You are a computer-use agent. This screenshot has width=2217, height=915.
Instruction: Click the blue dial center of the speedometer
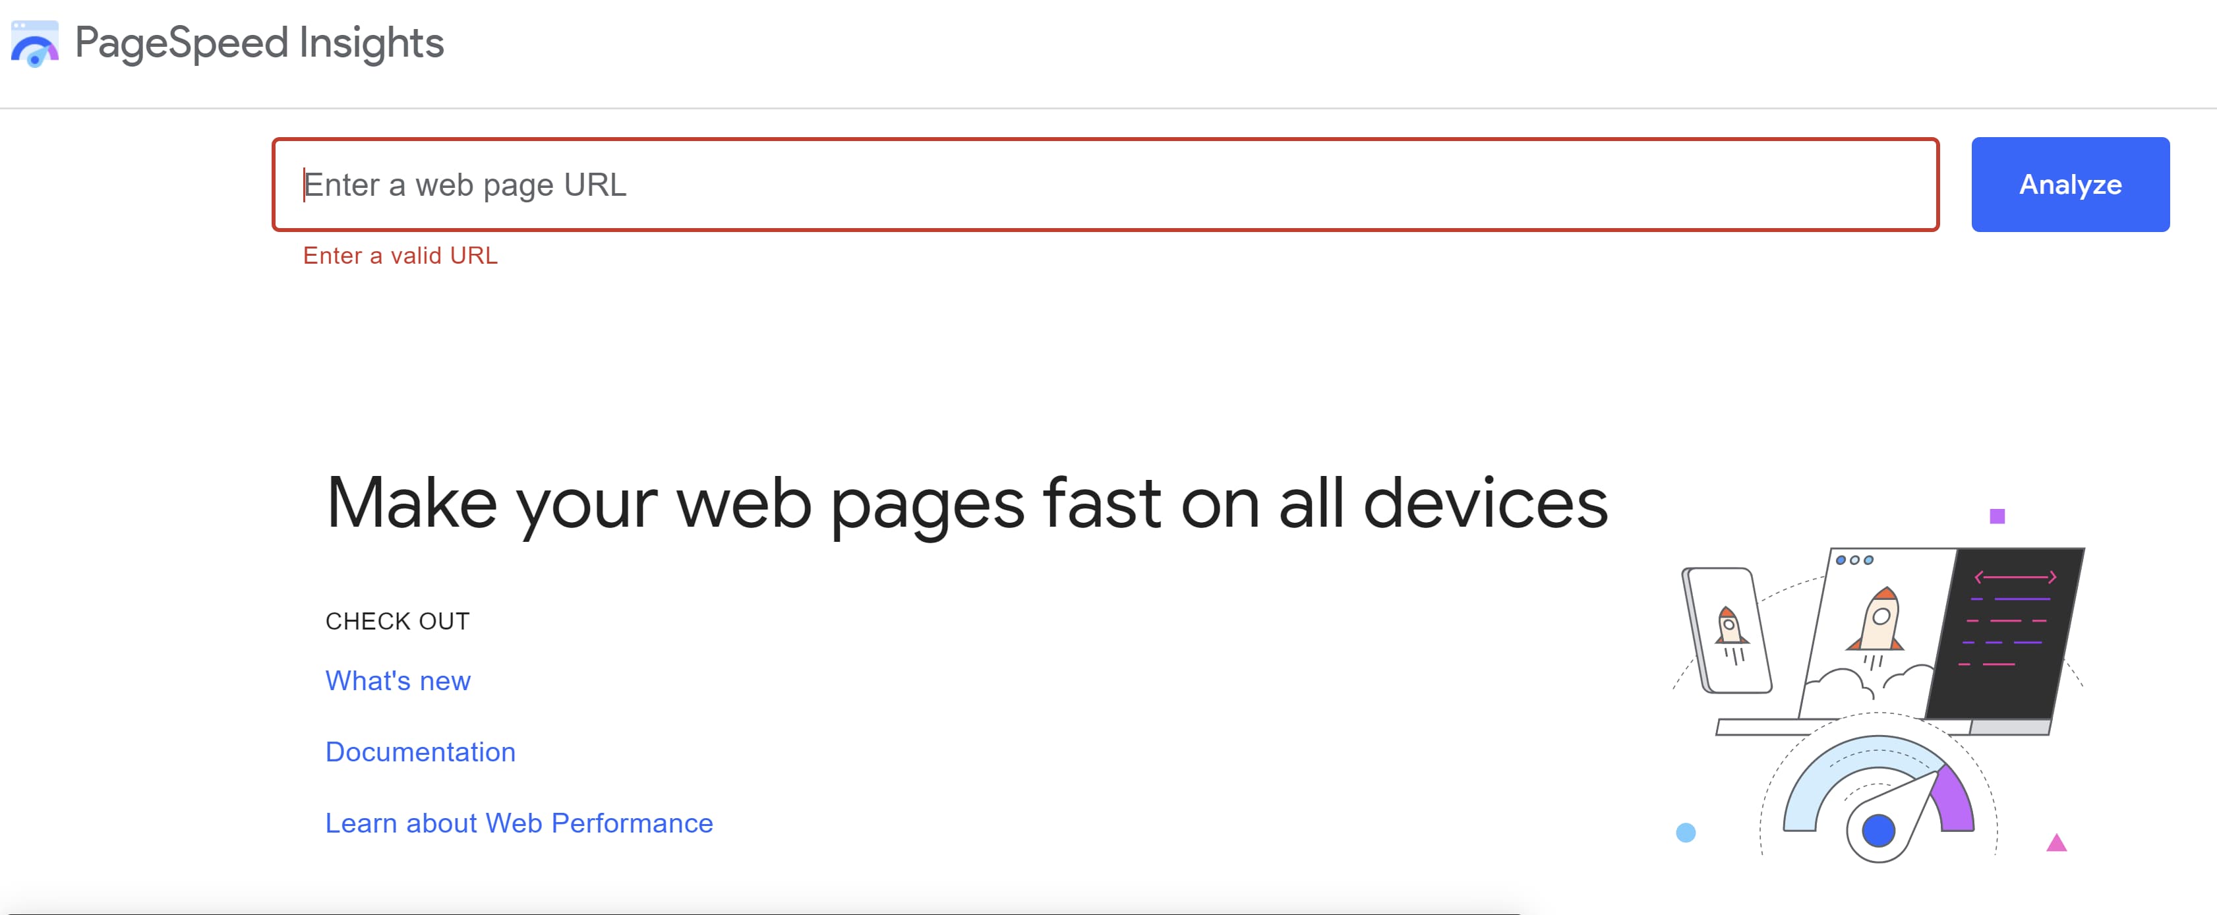[x=1878, y=831]
